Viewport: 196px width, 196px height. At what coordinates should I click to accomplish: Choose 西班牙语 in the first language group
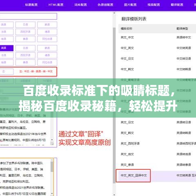[x=25, y=32]
